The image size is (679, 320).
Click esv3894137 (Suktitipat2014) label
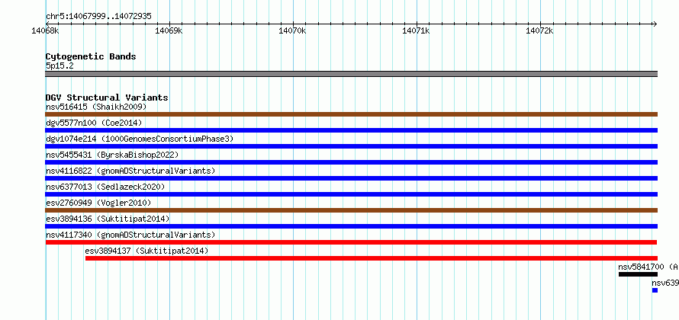pos(146,251)
